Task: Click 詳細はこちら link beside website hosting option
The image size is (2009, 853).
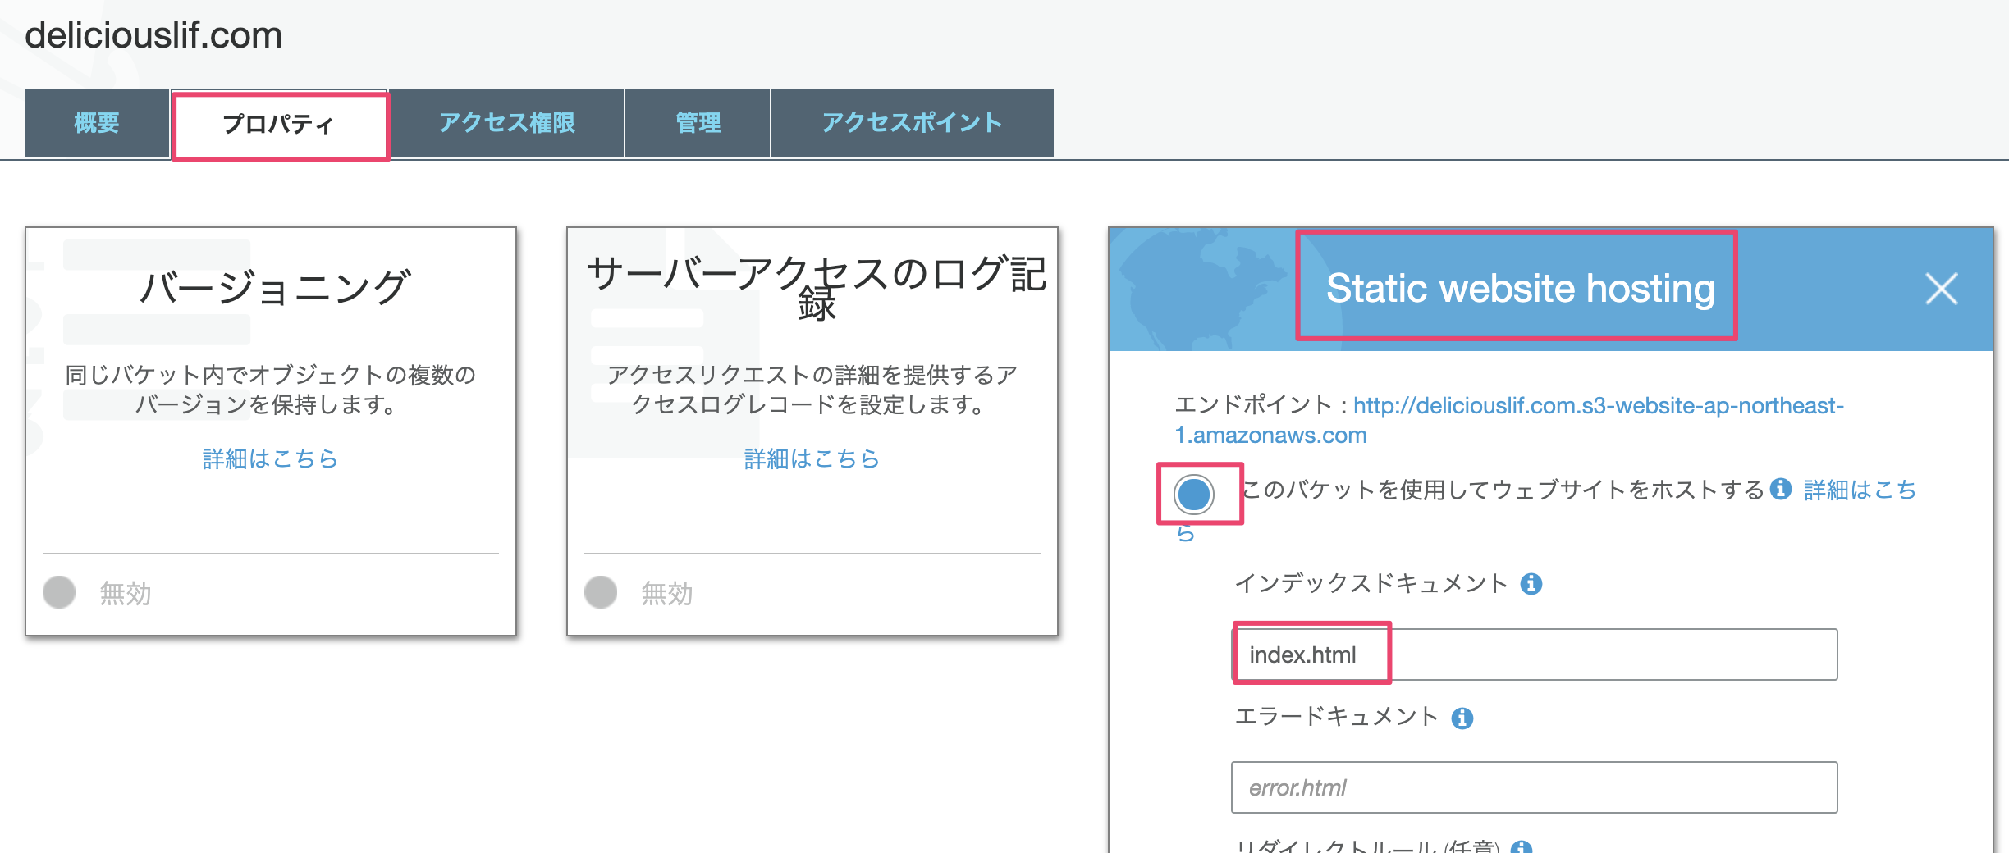Action: coord(1859,490)
